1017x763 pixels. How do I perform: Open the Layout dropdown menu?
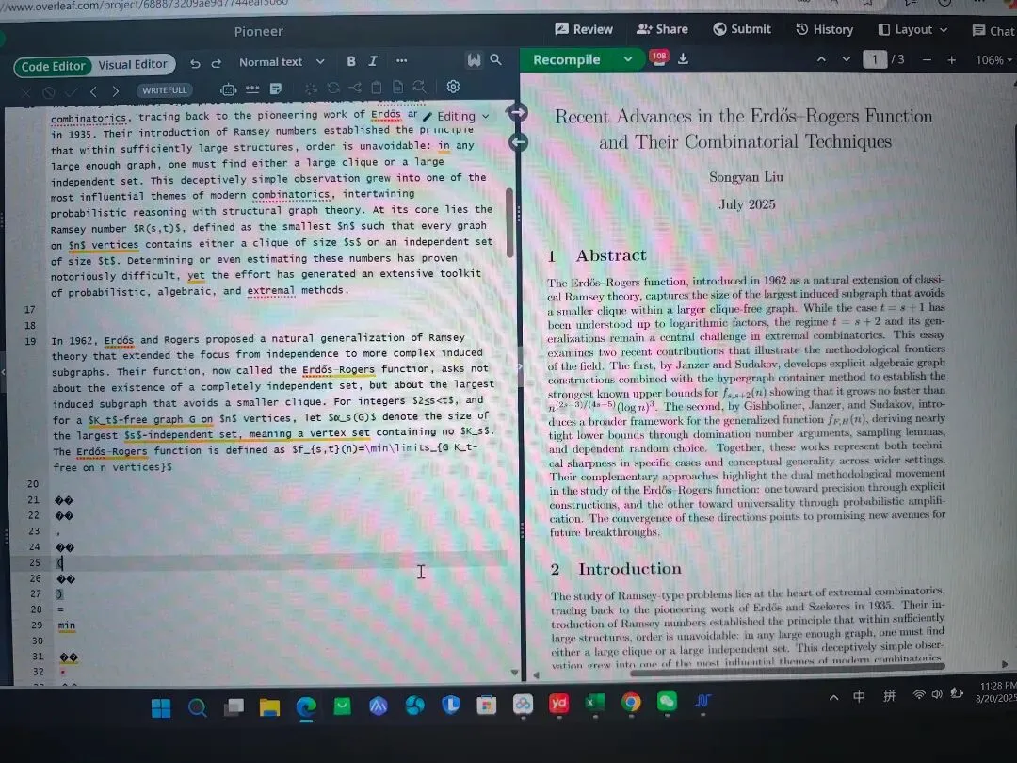(912, 30)
